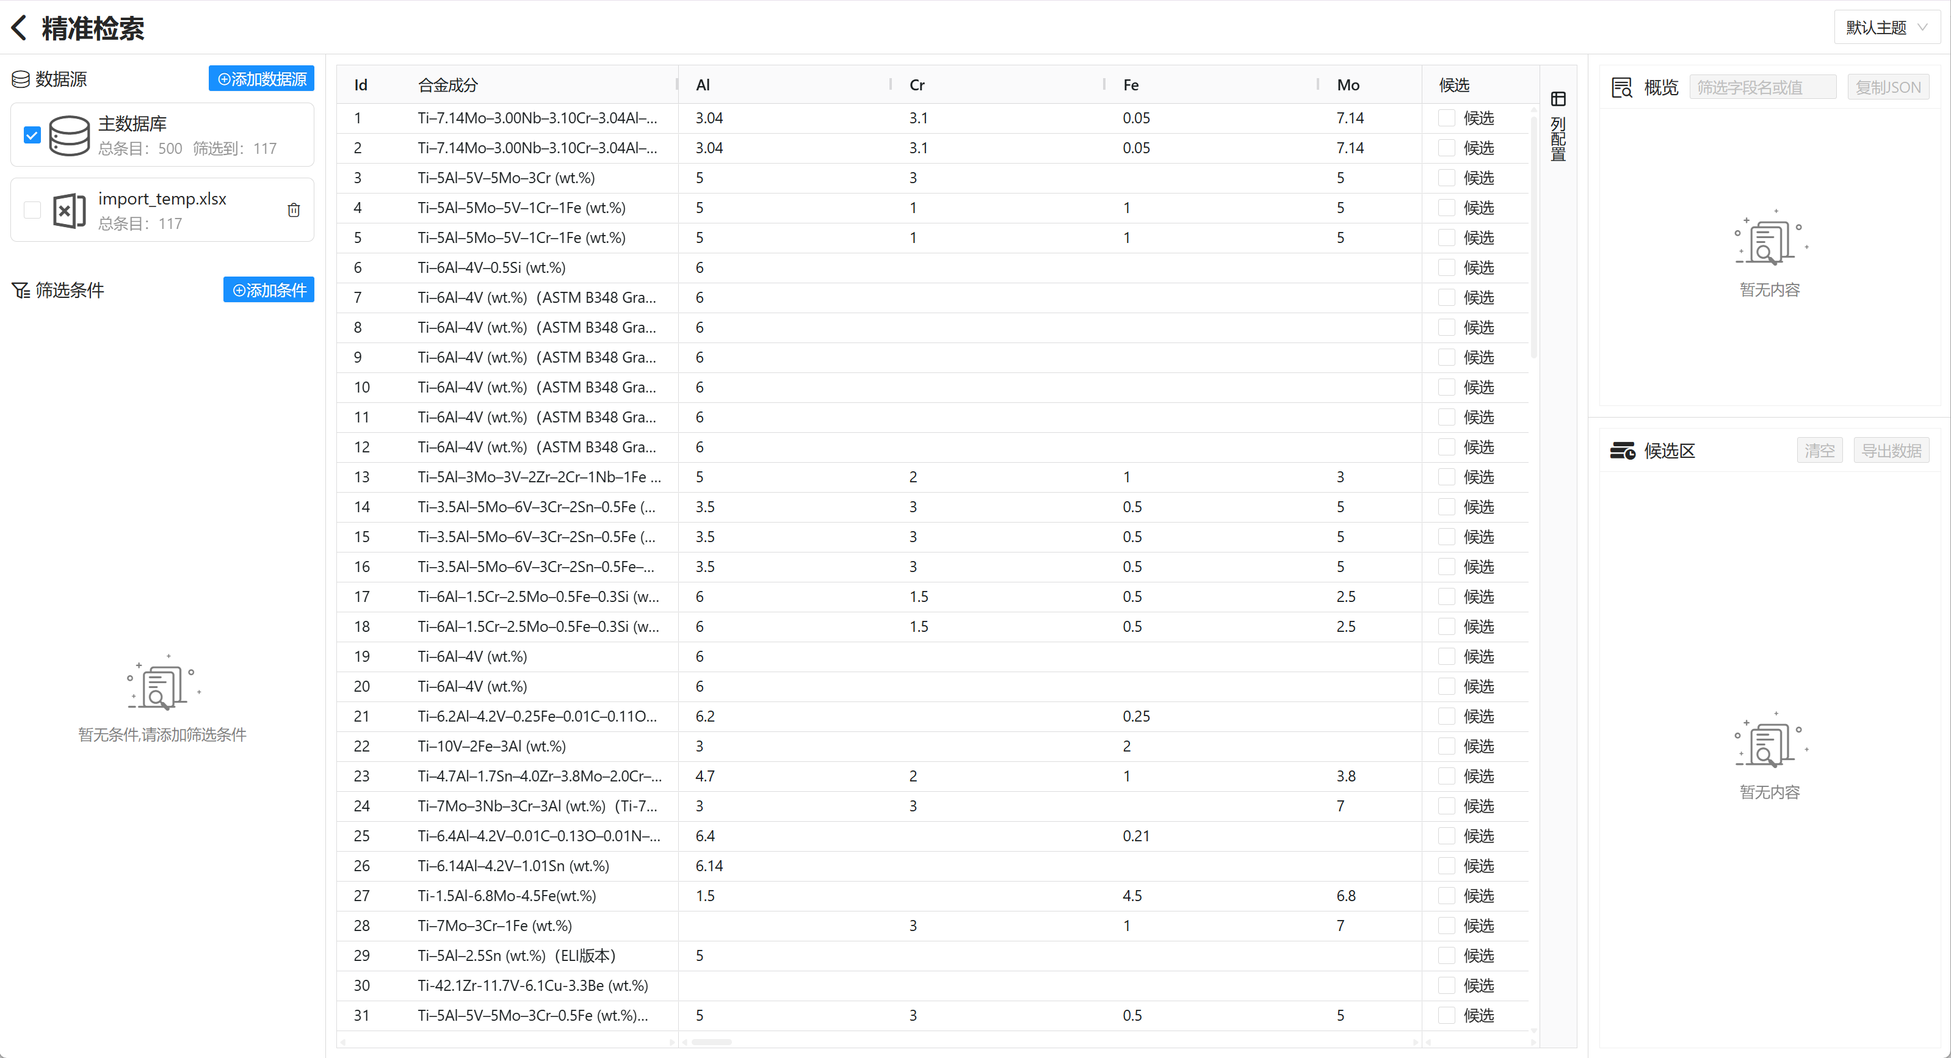Screen dimensions: 1951x1058
Task: Click the 添加条件 button
Action: click(x=269, y=290)
